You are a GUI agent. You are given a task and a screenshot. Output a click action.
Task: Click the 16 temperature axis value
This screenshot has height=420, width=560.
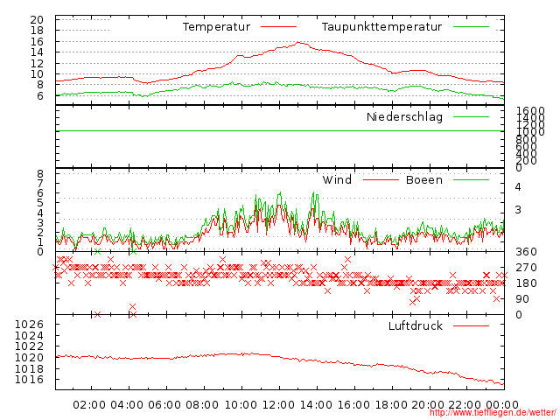coord(37,41)
